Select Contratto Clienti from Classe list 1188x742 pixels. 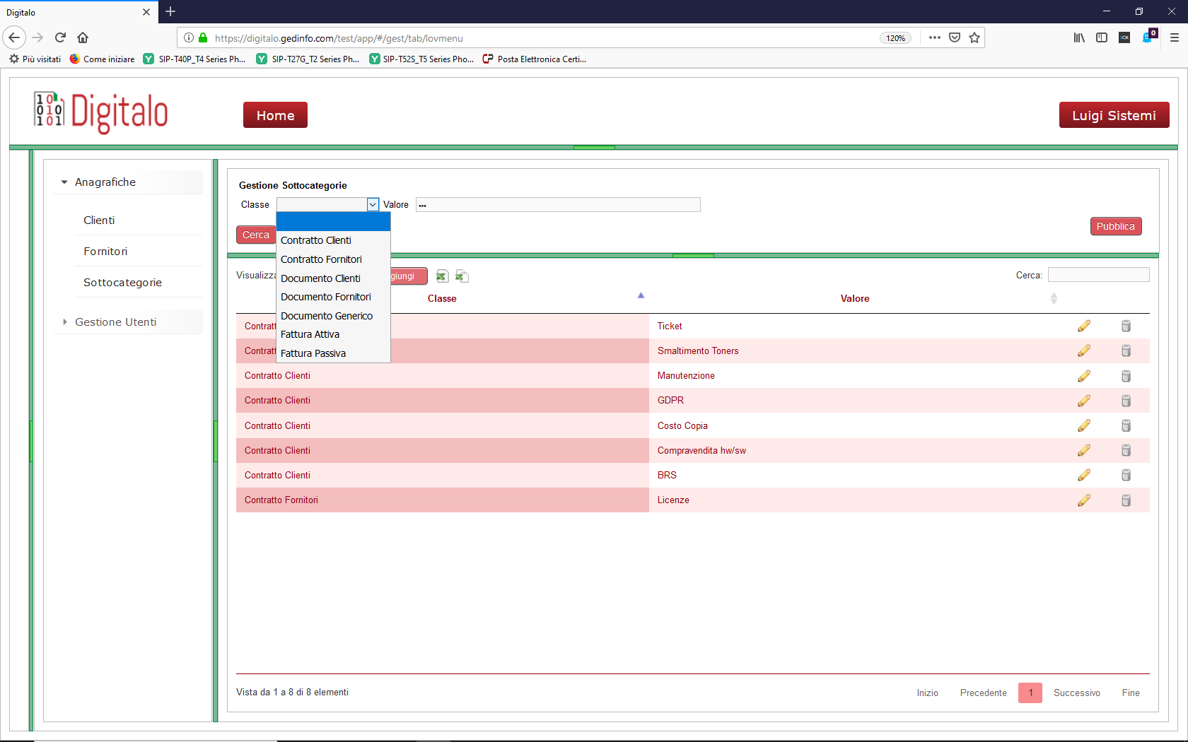(333, 240)
